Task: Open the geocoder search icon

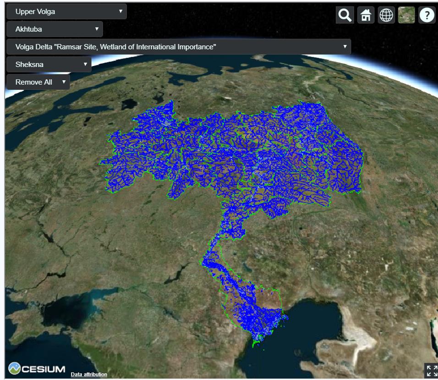Action: pos(345,15)
